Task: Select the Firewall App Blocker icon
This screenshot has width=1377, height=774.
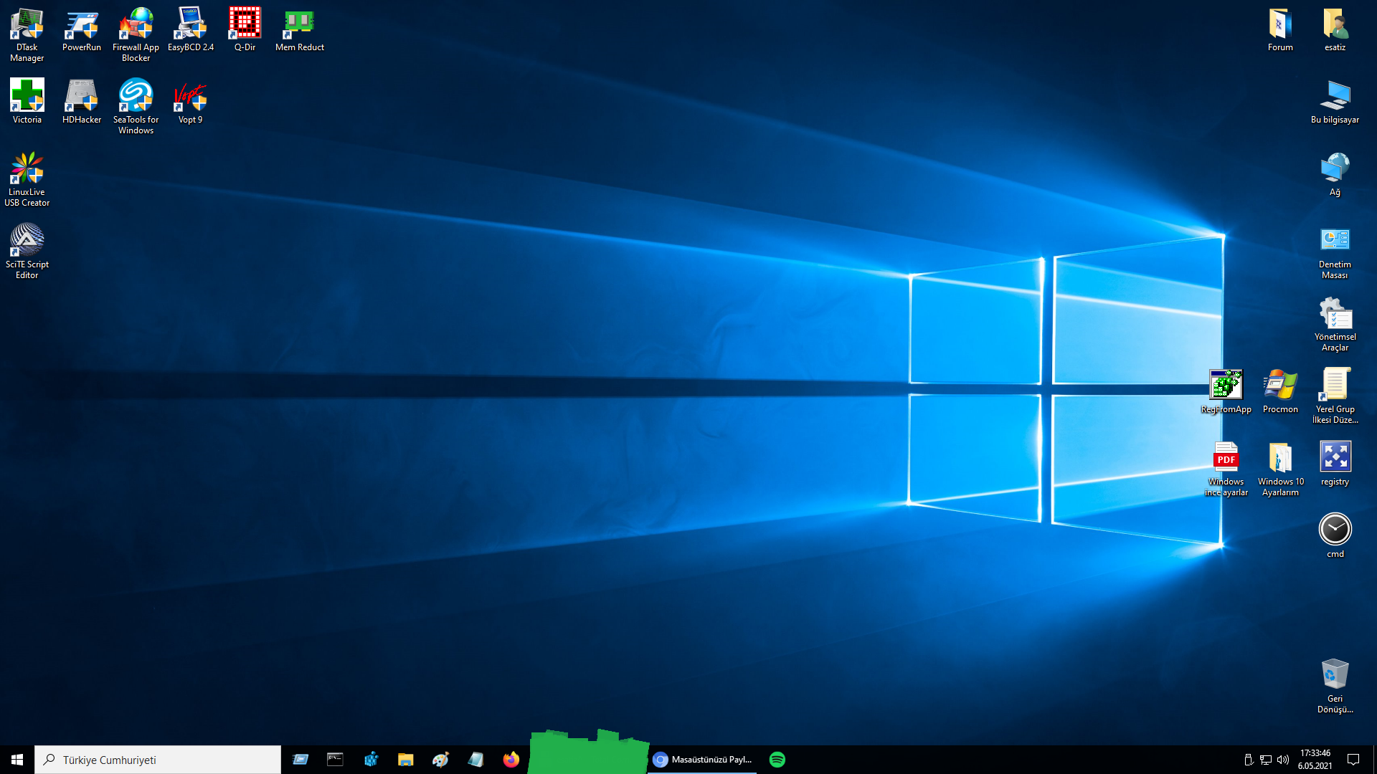Action: point(136,34)
